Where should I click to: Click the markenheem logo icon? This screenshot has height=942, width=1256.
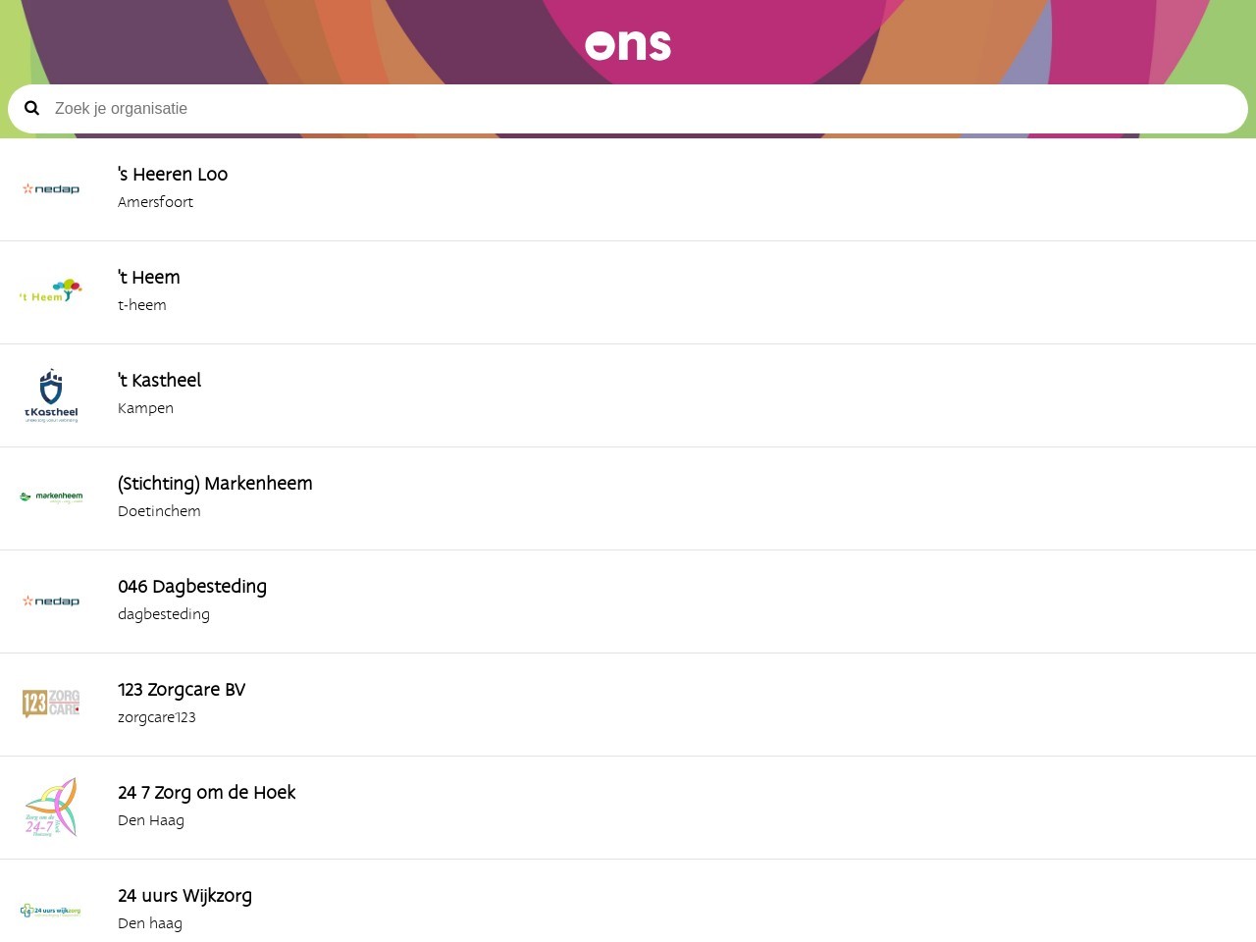pos(51,497)
